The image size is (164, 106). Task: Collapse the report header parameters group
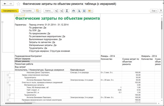pyautogui.click(x=2, y=22)
